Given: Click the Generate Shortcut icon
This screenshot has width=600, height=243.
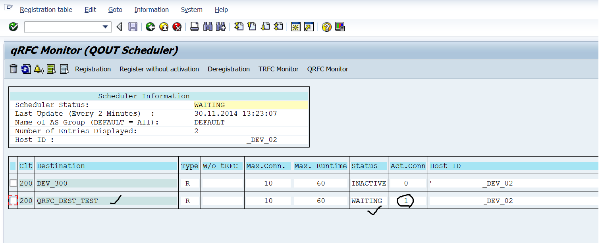Looking at the screenshot, I should [x=309, y=27].
